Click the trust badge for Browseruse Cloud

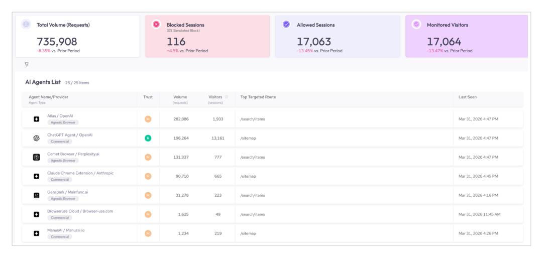tap(148, 214)
